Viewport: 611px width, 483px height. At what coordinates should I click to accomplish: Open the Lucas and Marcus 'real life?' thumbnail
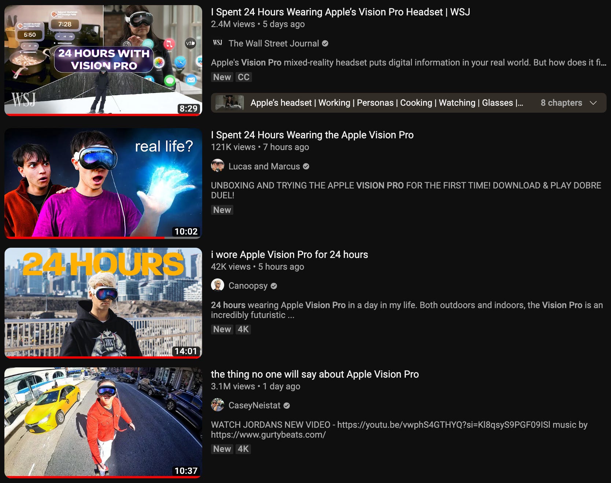pos(103,183)
